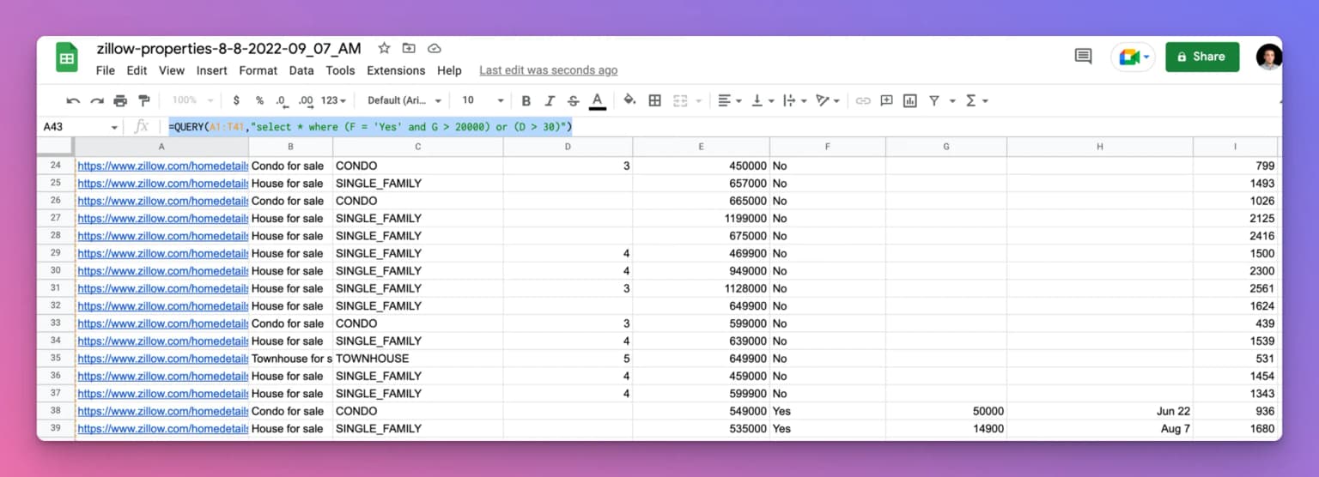Image resolution: width=1319 pixels, height=477 pixels.
Task: Open the font size 10 dropdown
Action: pyautogui.click(x=483, y=100)
